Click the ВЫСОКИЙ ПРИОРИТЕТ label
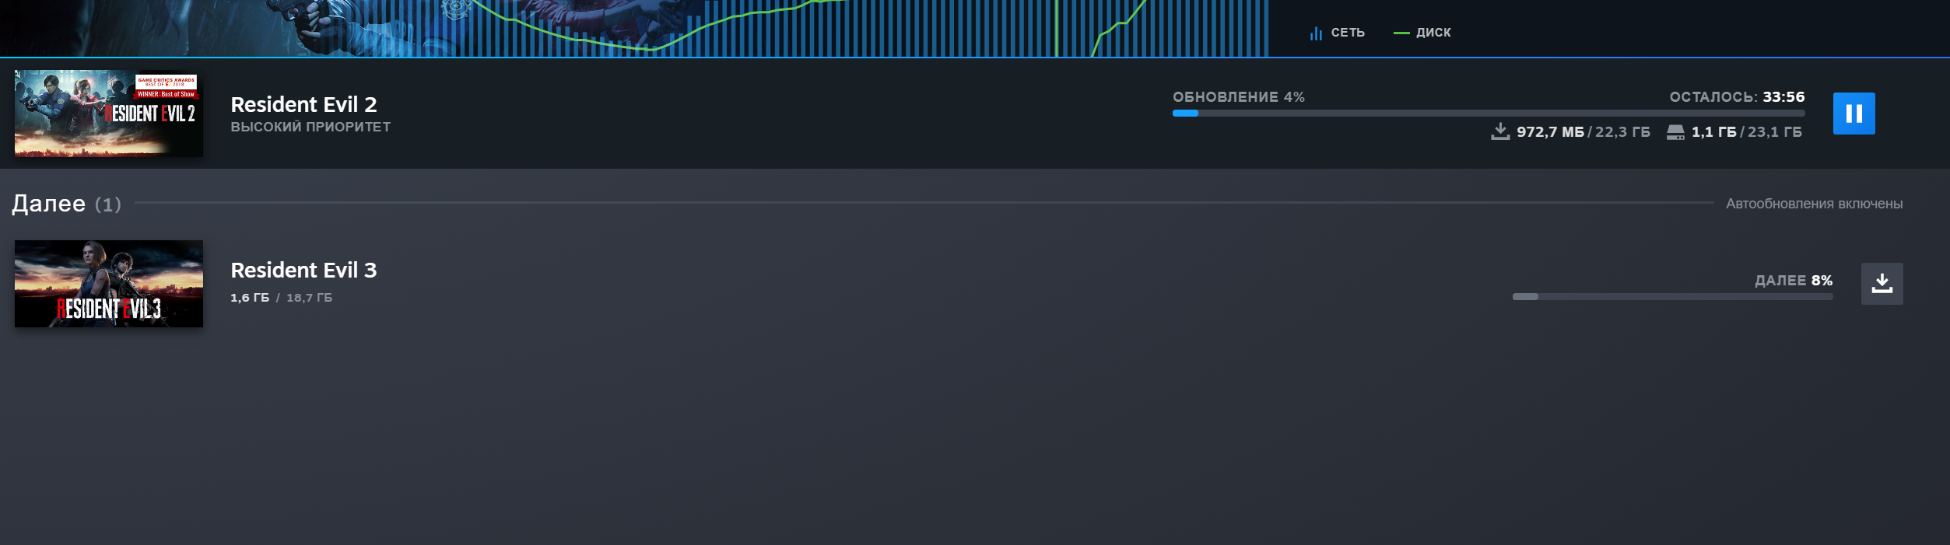Viewport: 1950px width, 545px height. [310, 127]
